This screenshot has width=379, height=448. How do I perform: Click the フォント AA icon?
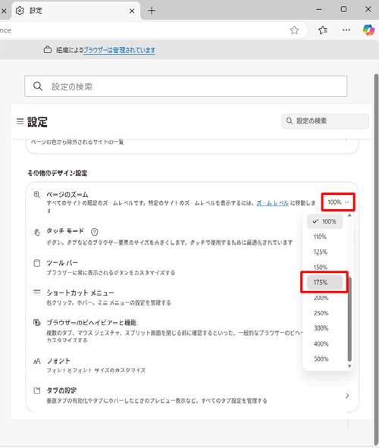pyautogui.click(x=37, y=362)
